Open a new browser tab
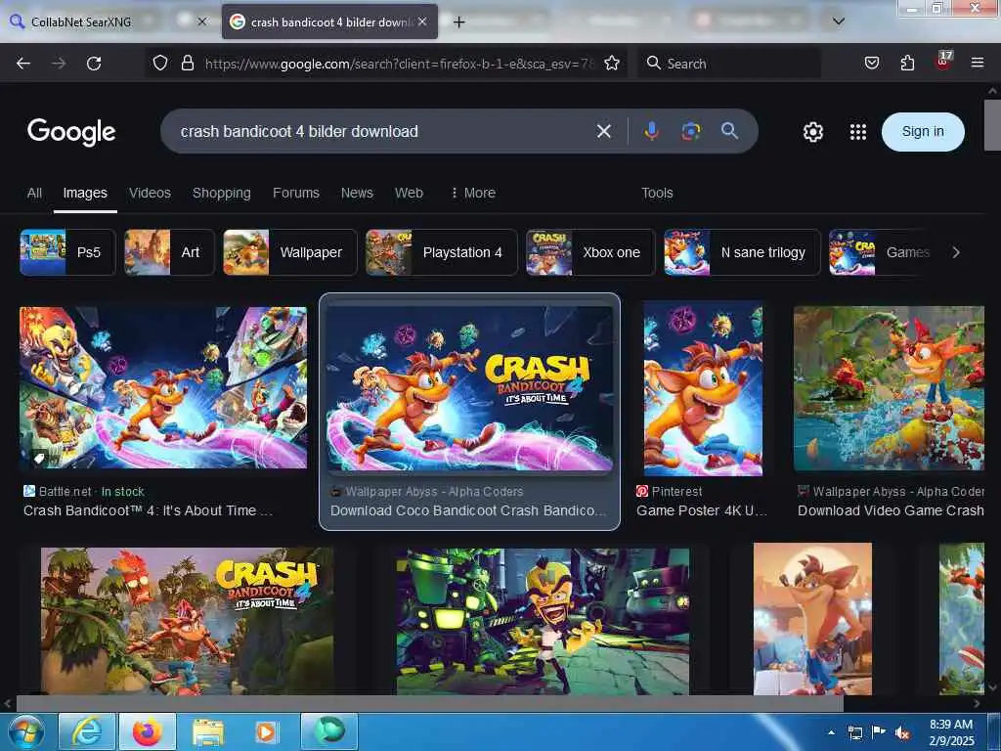The image size is (1001, 751). point(459,22)
